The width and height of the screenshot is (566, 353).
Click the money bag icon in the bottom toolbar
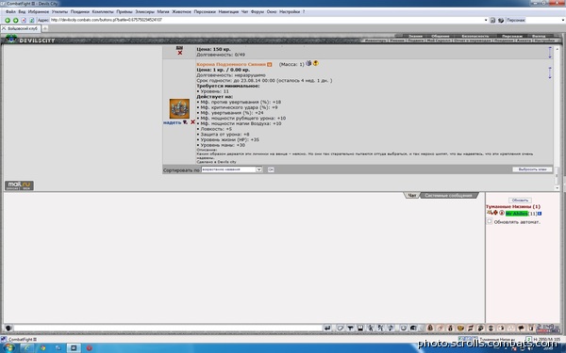(x=450, y=328)
